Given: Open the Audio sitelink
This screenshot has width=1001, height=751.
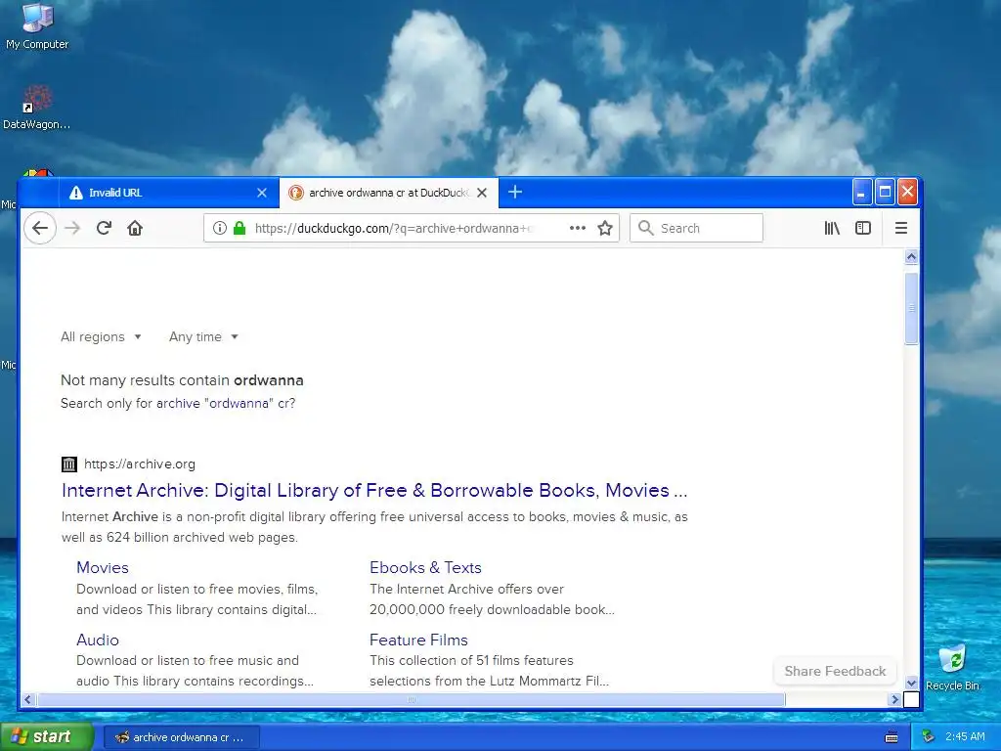Looking at the screenshot, I should pyautogui.click(x=98, y=640).
